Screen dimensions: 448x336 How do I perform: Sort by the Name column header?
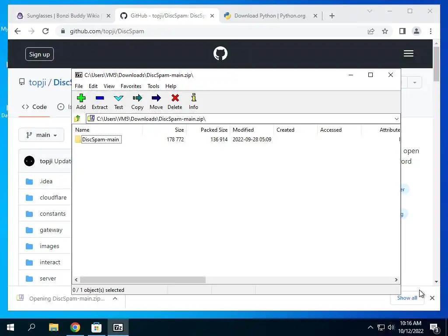108,129
